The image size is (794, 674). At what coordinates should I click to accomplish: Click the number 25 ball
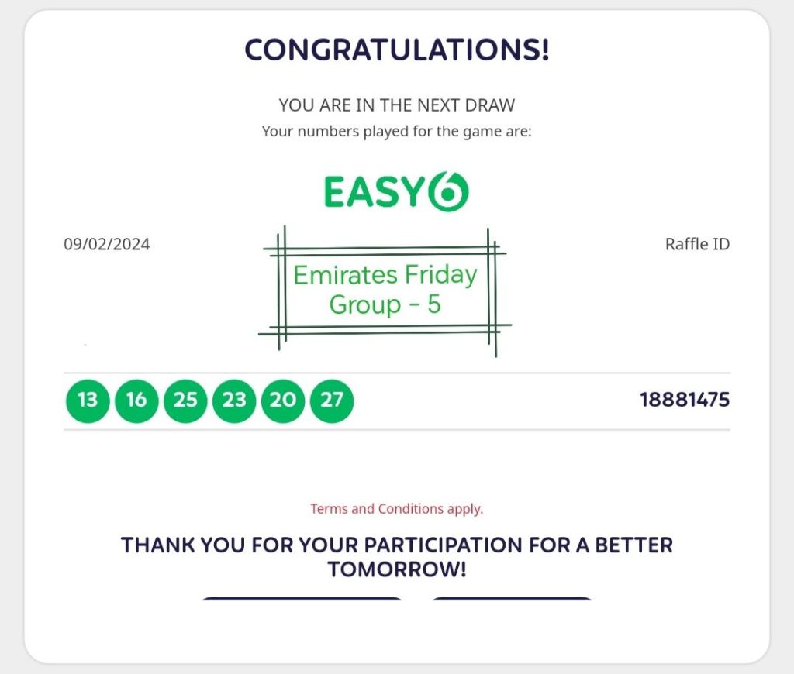[185, 401]
